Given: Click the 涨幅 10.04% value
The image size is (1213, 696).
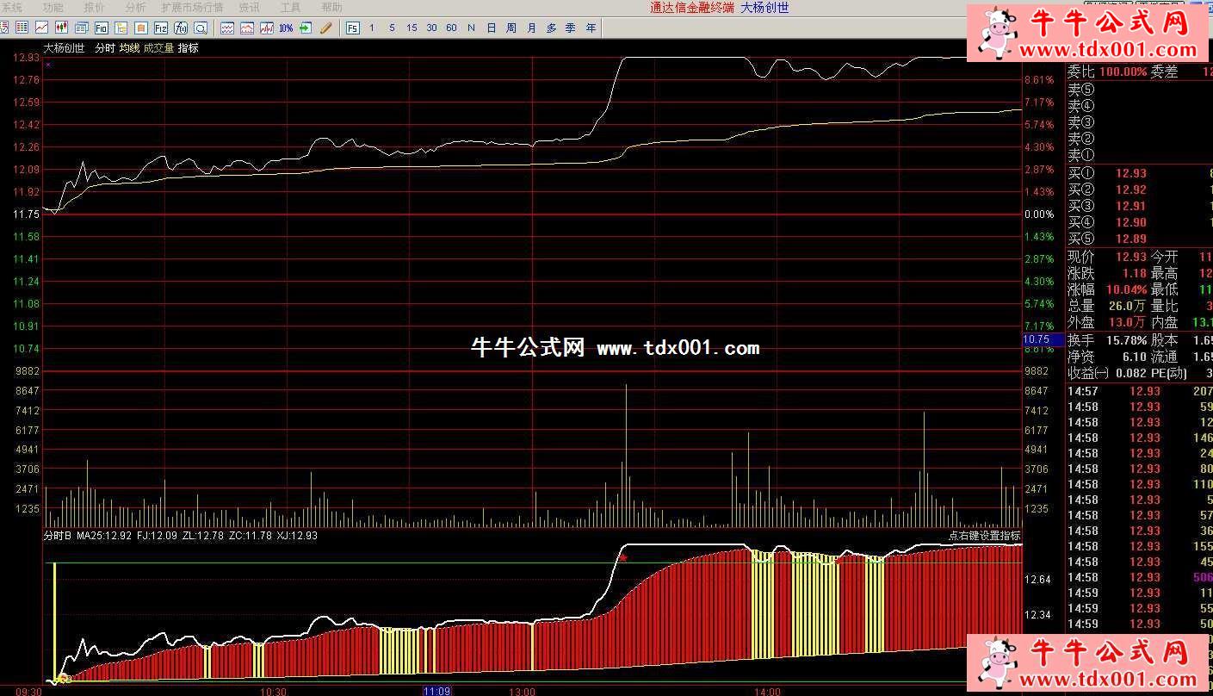Looking at the screenshot, I should (1126, 289).
